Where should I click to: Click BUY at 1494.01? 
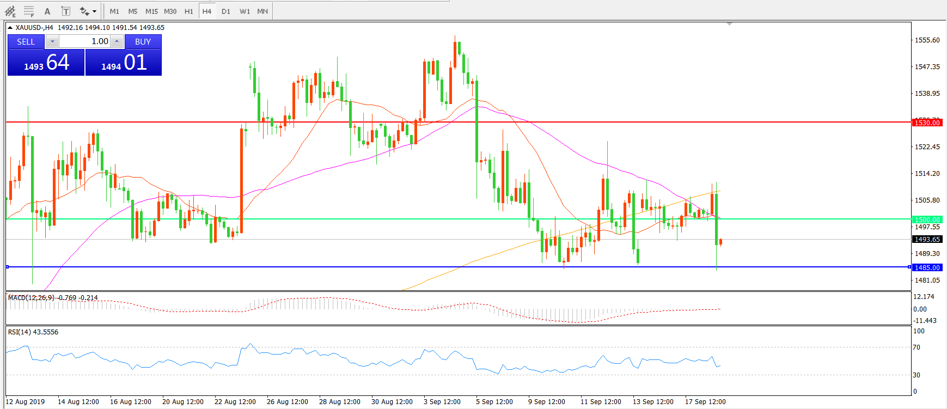(x=124, y=62)
